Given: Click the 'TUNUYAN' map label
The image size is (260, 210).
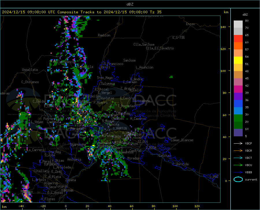Looking at the screenshot, I should (x=67, y=191).
